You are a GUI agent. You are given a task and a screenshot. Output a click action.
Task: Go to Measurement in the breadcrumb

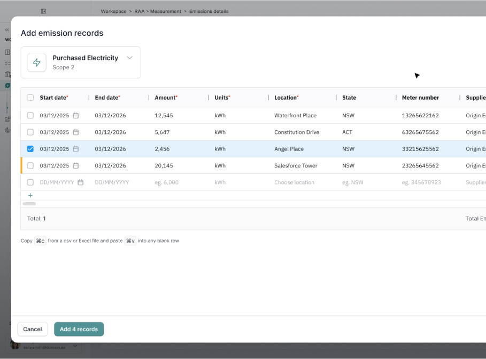pyautogui.click(x=166, y=11)
